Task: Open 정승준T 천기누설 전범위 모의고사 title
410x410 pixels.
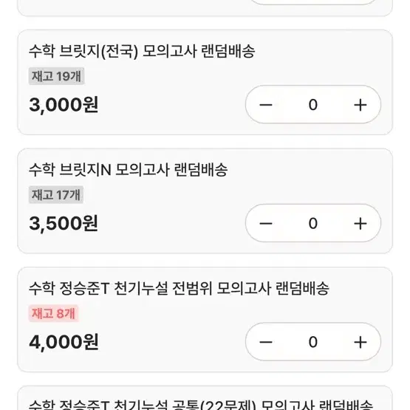Action: coord(179,288)
